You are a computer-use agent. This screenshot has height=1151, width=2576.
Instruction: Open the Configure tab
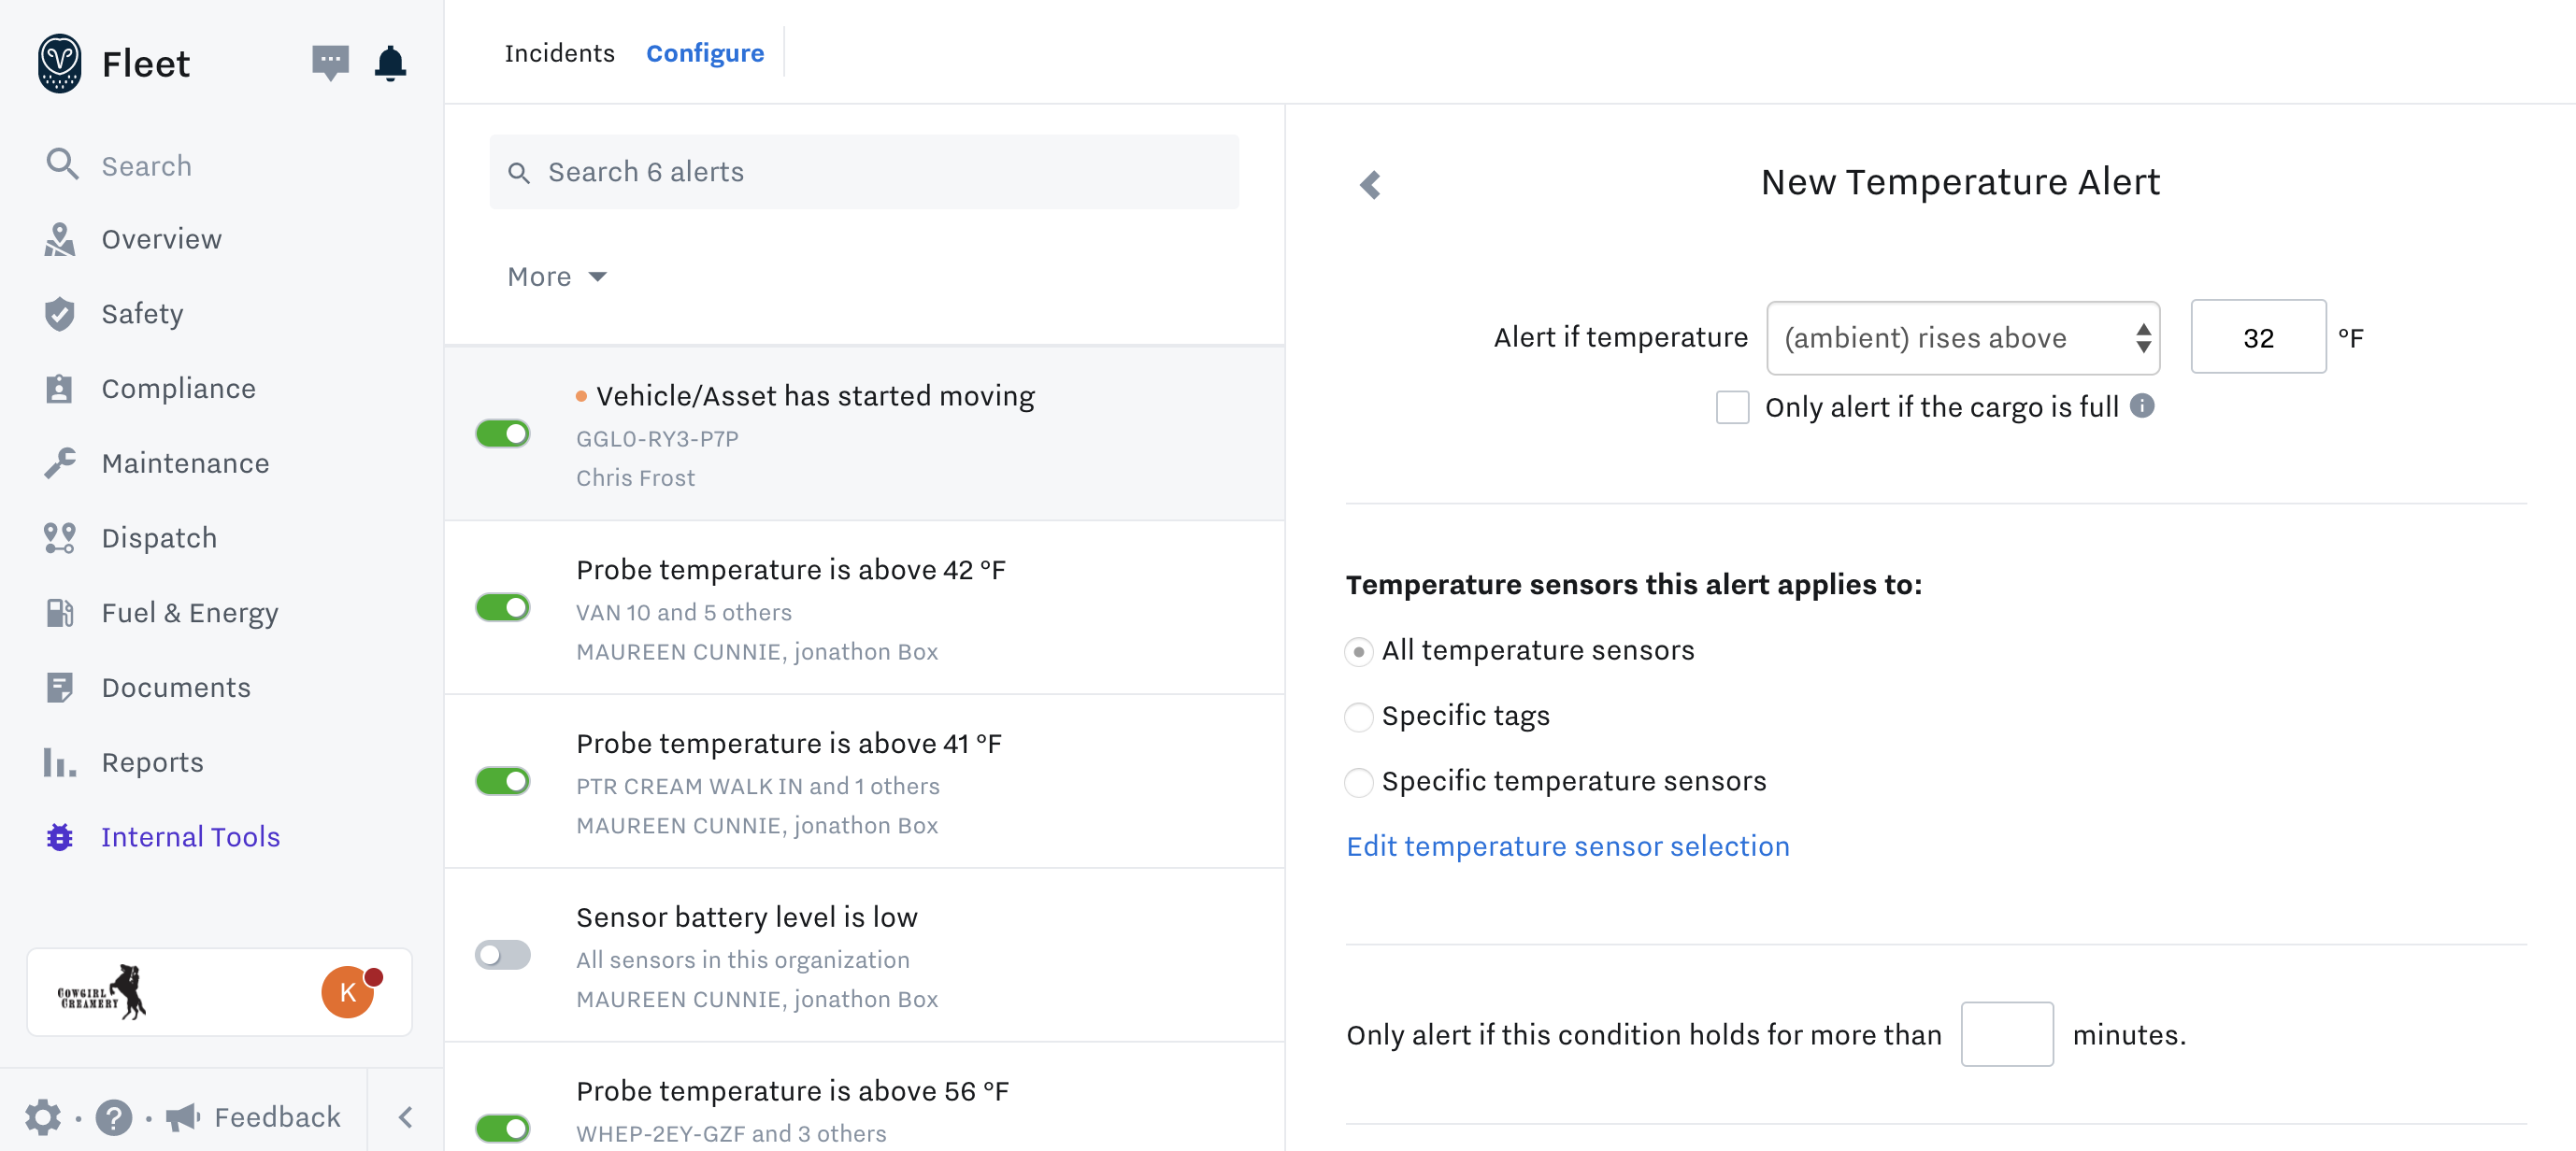point(704,53)
